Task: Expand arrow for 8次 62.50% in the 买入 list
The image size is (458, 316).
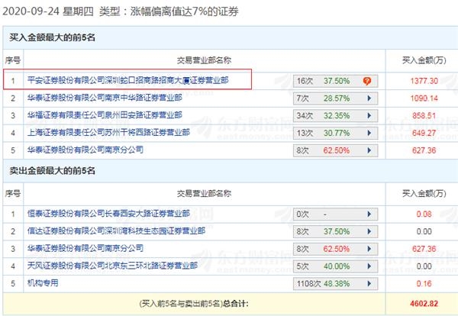Action: coord(369,150)
